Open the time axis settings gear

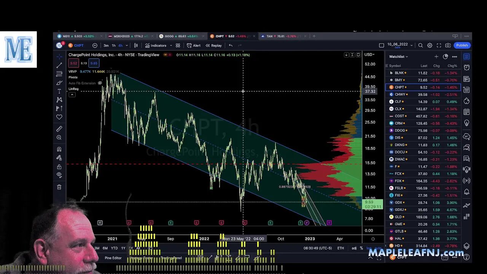[373, 239]
